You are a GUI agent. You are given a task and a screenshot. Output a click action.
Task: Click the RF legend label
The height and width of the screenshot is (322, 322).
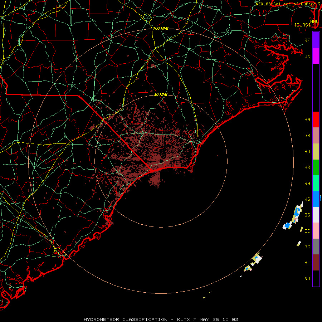[x=307, y=40]
